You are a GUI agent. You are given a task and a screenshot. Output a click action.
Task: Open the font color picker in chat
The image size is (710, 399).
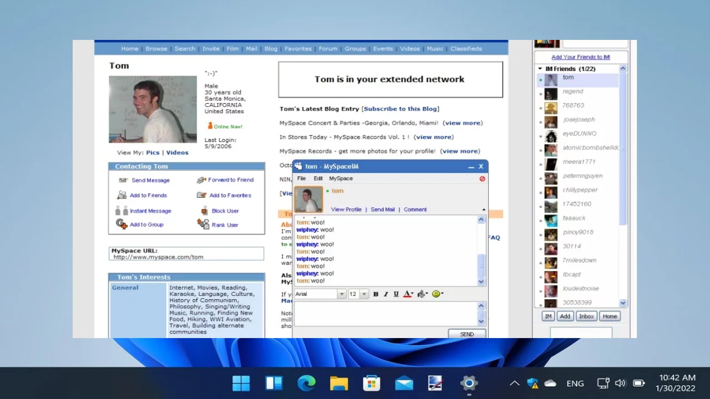(x=408, y=294)
